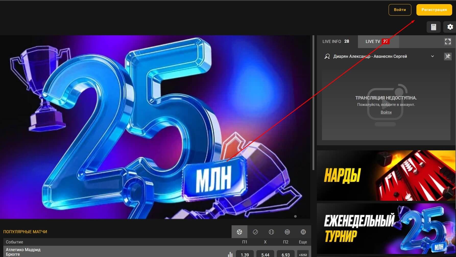Click the 25 МЛН promo banner

point(155,127)
